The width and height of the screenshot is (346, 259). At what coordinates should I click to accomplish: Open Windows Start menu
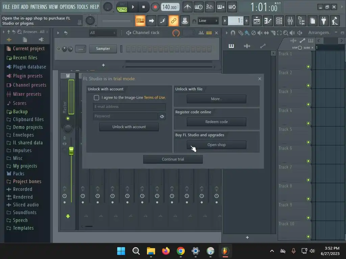[x=121, y=251]
